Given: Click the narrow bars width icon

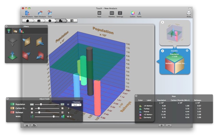Looking at the screenshot, I should tap(32, 117).
